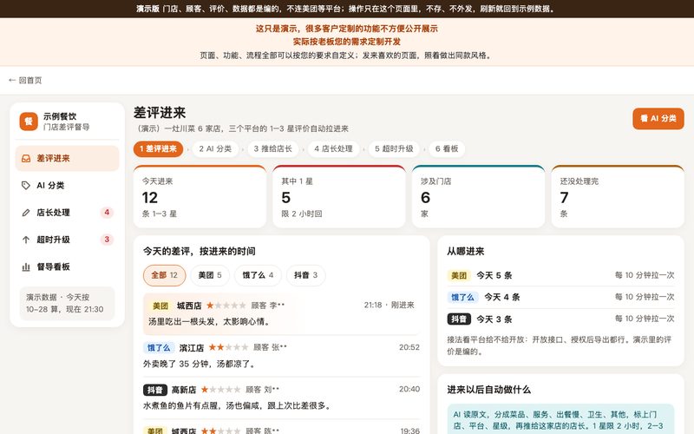The image size is (694, 434).
Task: Click the orange 餐 brand logo icon
Action: click(29, 122)
